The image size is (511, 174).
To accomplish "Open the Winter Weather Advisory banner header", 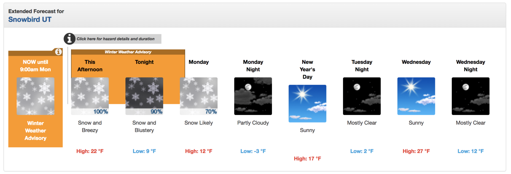I will [x=128, y=52].
